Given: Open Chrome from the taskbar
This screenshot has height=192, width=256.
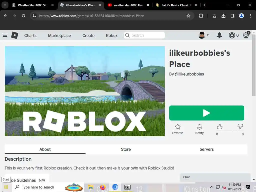Looking at the screenshot, I should tap(115, 187).
